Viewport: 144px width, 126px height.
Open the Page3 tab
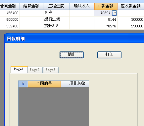click(x=51, y=70)
